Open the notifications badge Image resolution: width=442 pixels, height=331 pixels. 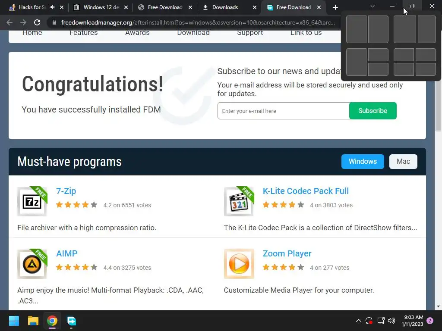pos(430,321)
